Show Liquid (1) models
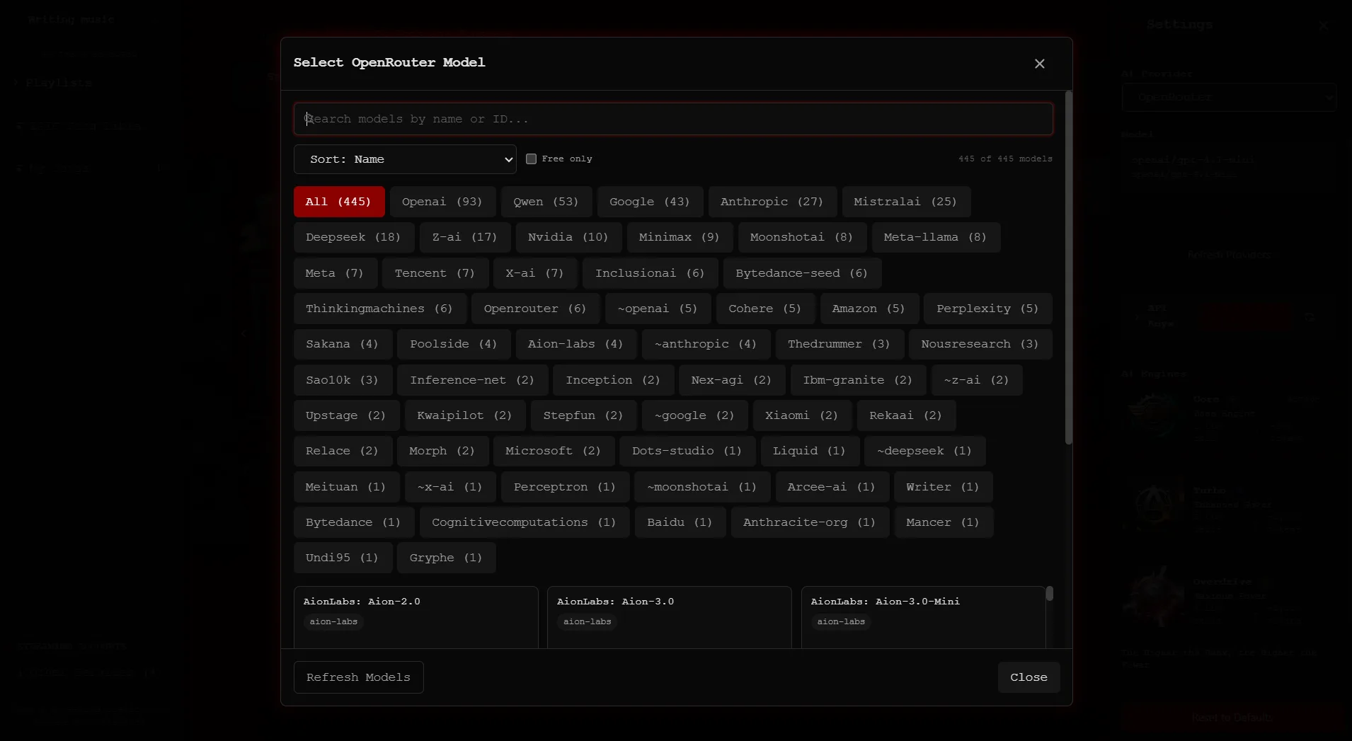 [810, 451]
